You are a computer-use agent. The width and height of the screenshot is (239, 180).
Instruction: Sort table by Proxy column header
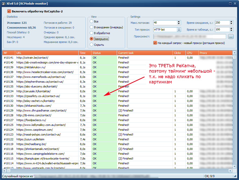click(215, 53)
